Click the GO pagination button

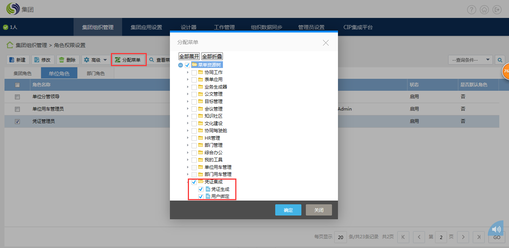point(497,237)
